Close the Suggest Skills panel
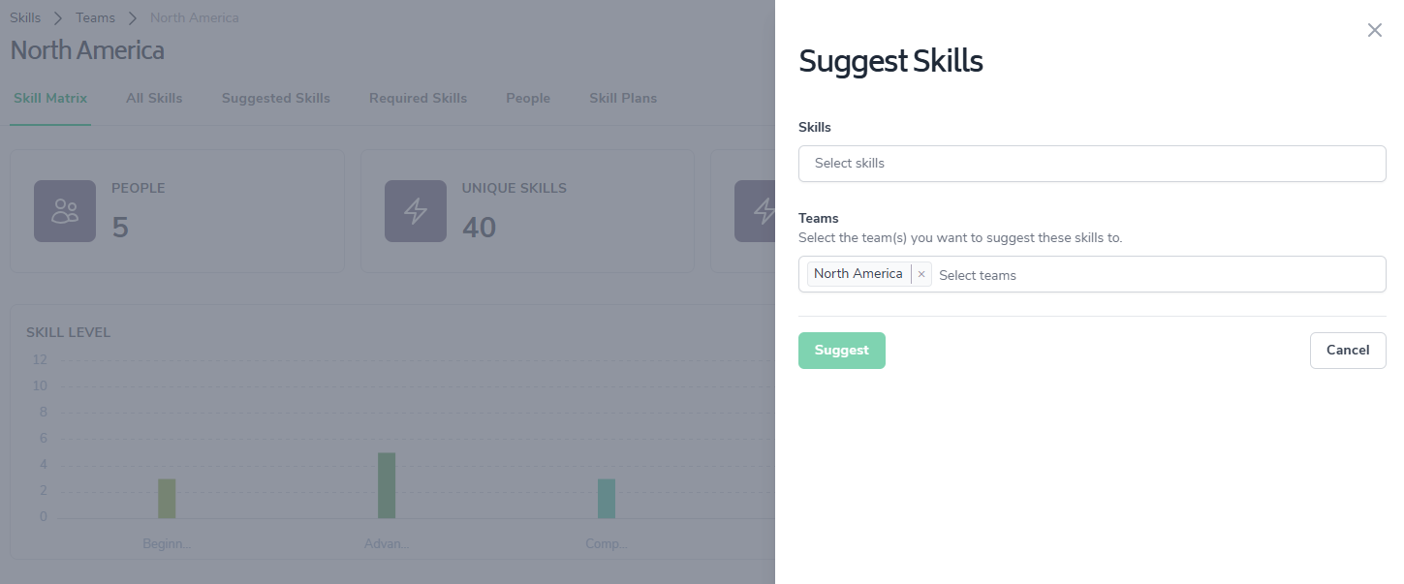 point(1374,30)
